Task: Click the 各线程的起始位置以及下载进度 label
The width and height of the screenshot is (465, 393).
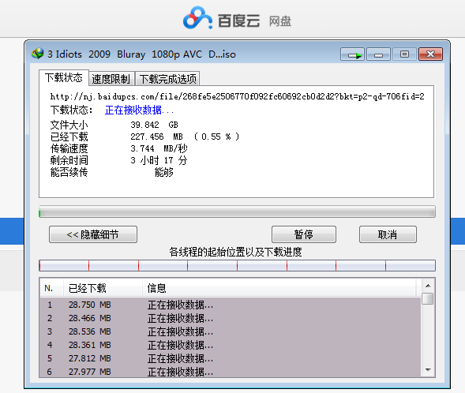Action: 235,252
